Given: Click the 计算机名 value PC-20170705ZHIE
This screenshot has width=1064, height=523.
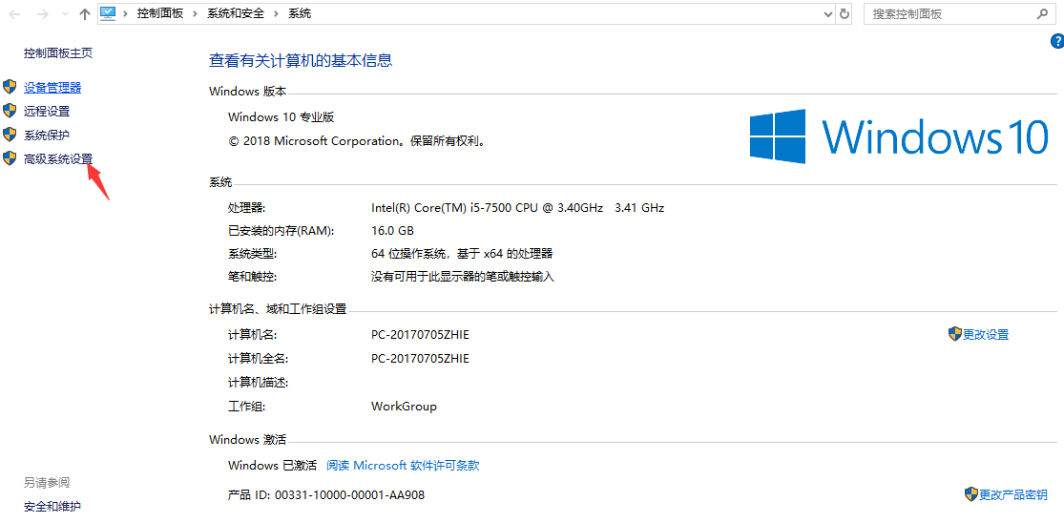Looking at the screenshot, I should point(420,334).
